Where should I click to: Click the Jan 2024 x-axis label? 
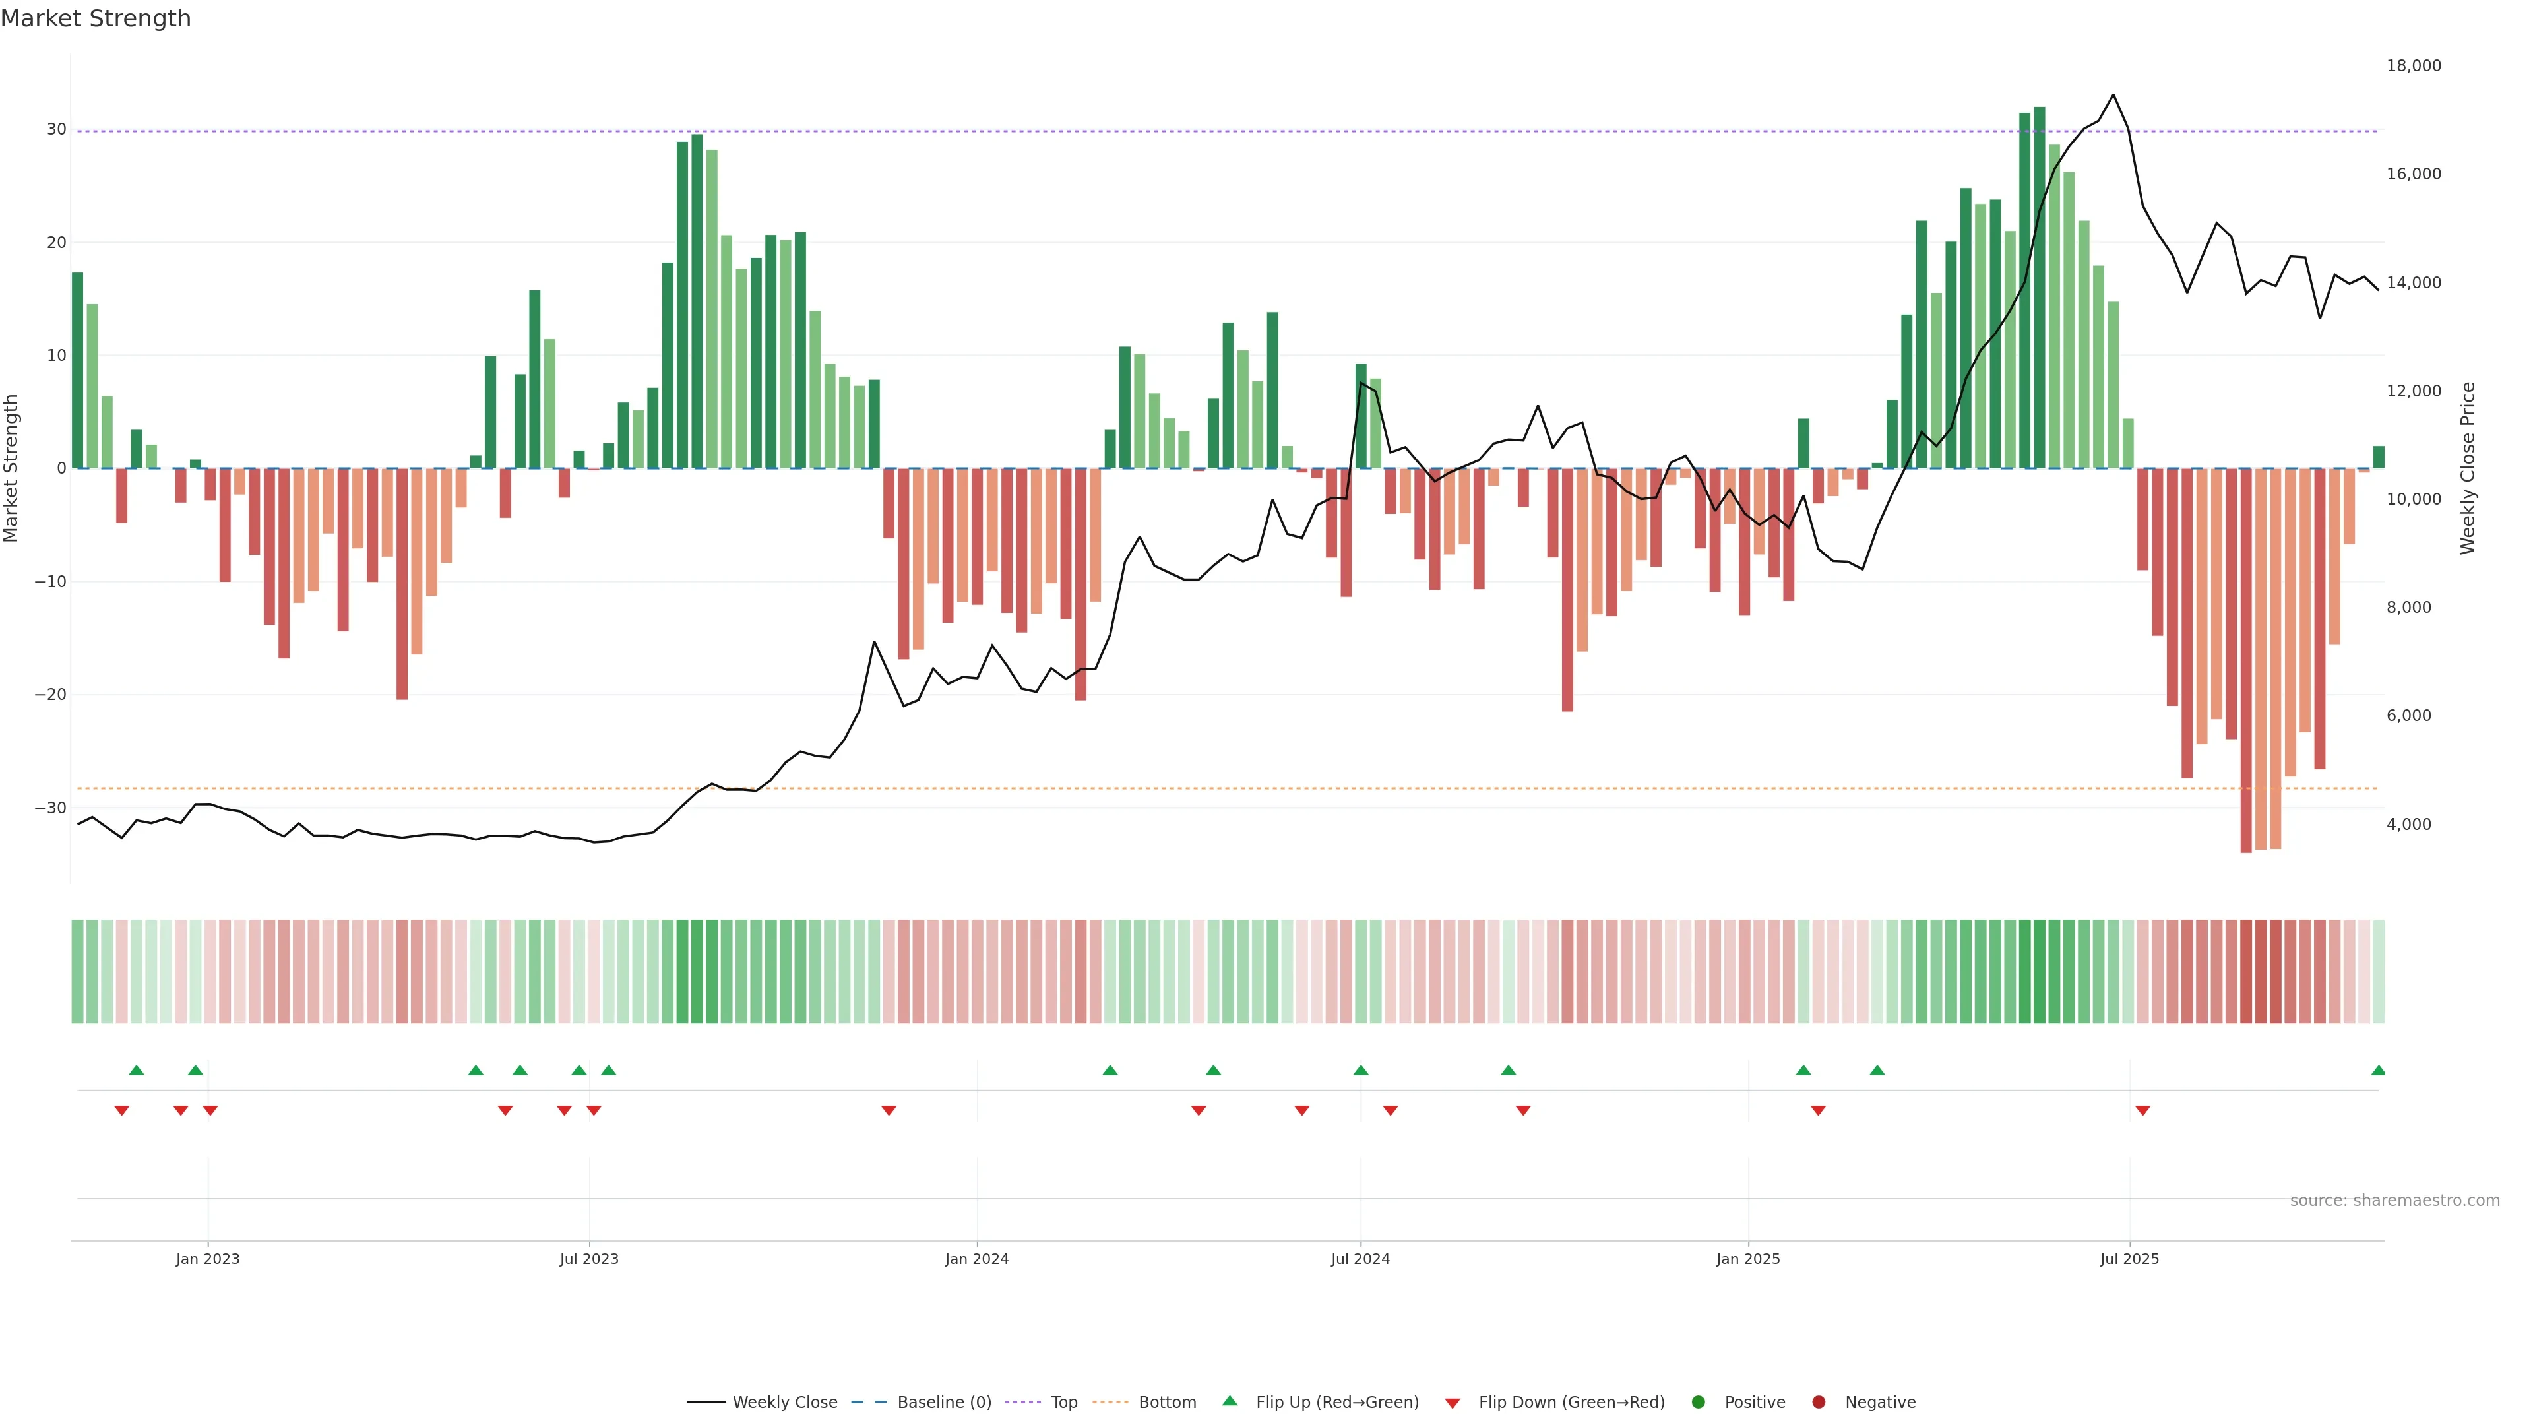click(976, 1259)
